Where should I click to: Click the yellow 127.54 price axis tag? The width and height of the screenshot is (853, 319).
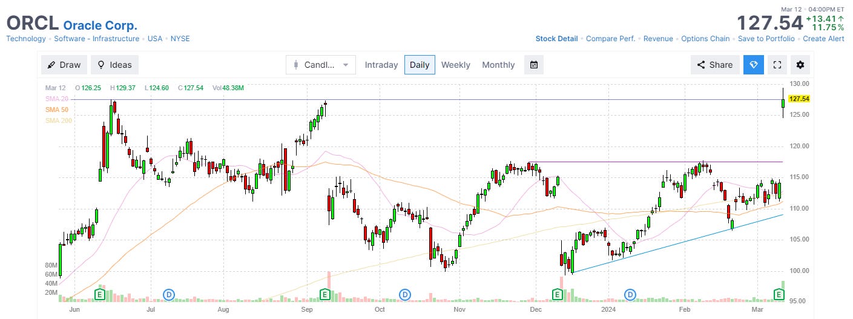coord(800,99)
